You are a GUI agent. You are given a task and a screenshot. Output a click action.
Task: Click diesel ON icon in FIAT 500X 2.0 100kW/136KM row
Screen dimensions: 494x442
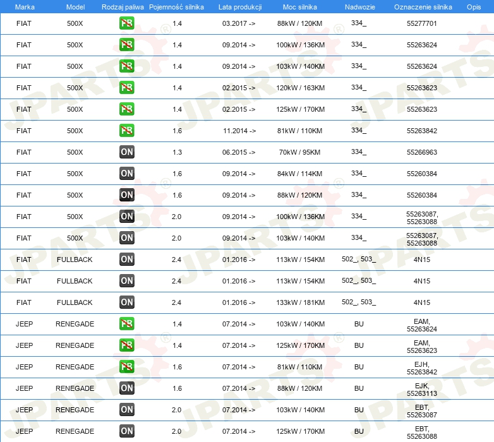click(126, 217)
